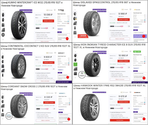This screenshot has height=125, width=148.
Task: Open Kumho Tire brand logo
Action: pyautogui.click(x=61, y=10)
